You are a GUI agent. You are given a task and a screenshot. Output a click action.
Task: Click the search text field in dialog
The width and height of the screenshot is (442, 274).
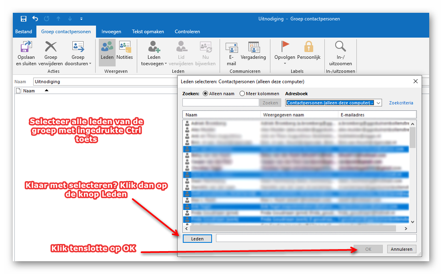point(221,103)
